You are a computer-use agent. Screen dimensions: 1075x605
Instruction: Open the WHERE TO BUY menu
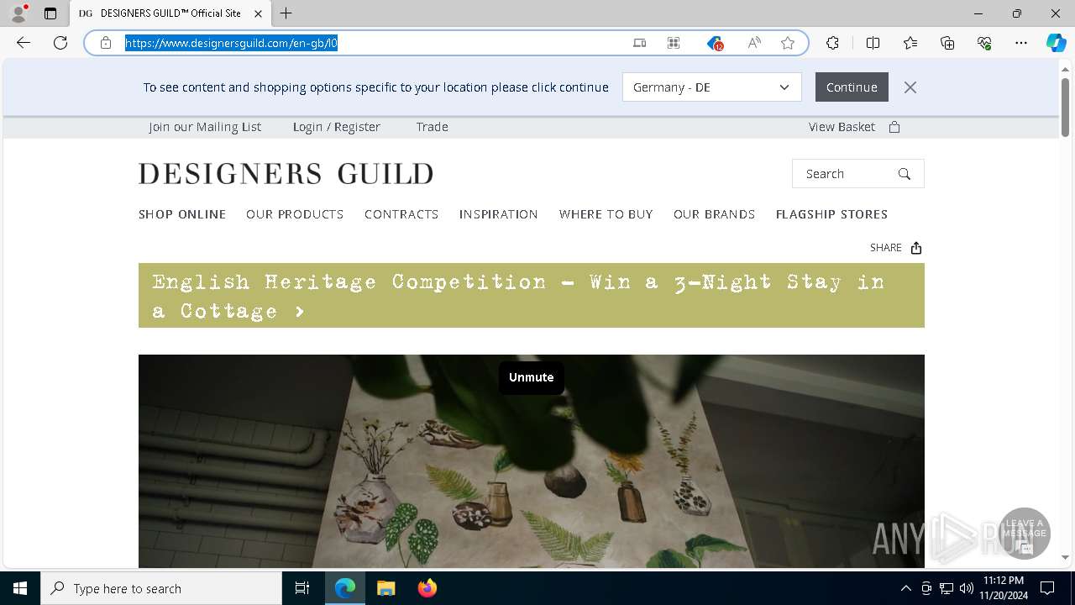point(606,214)
